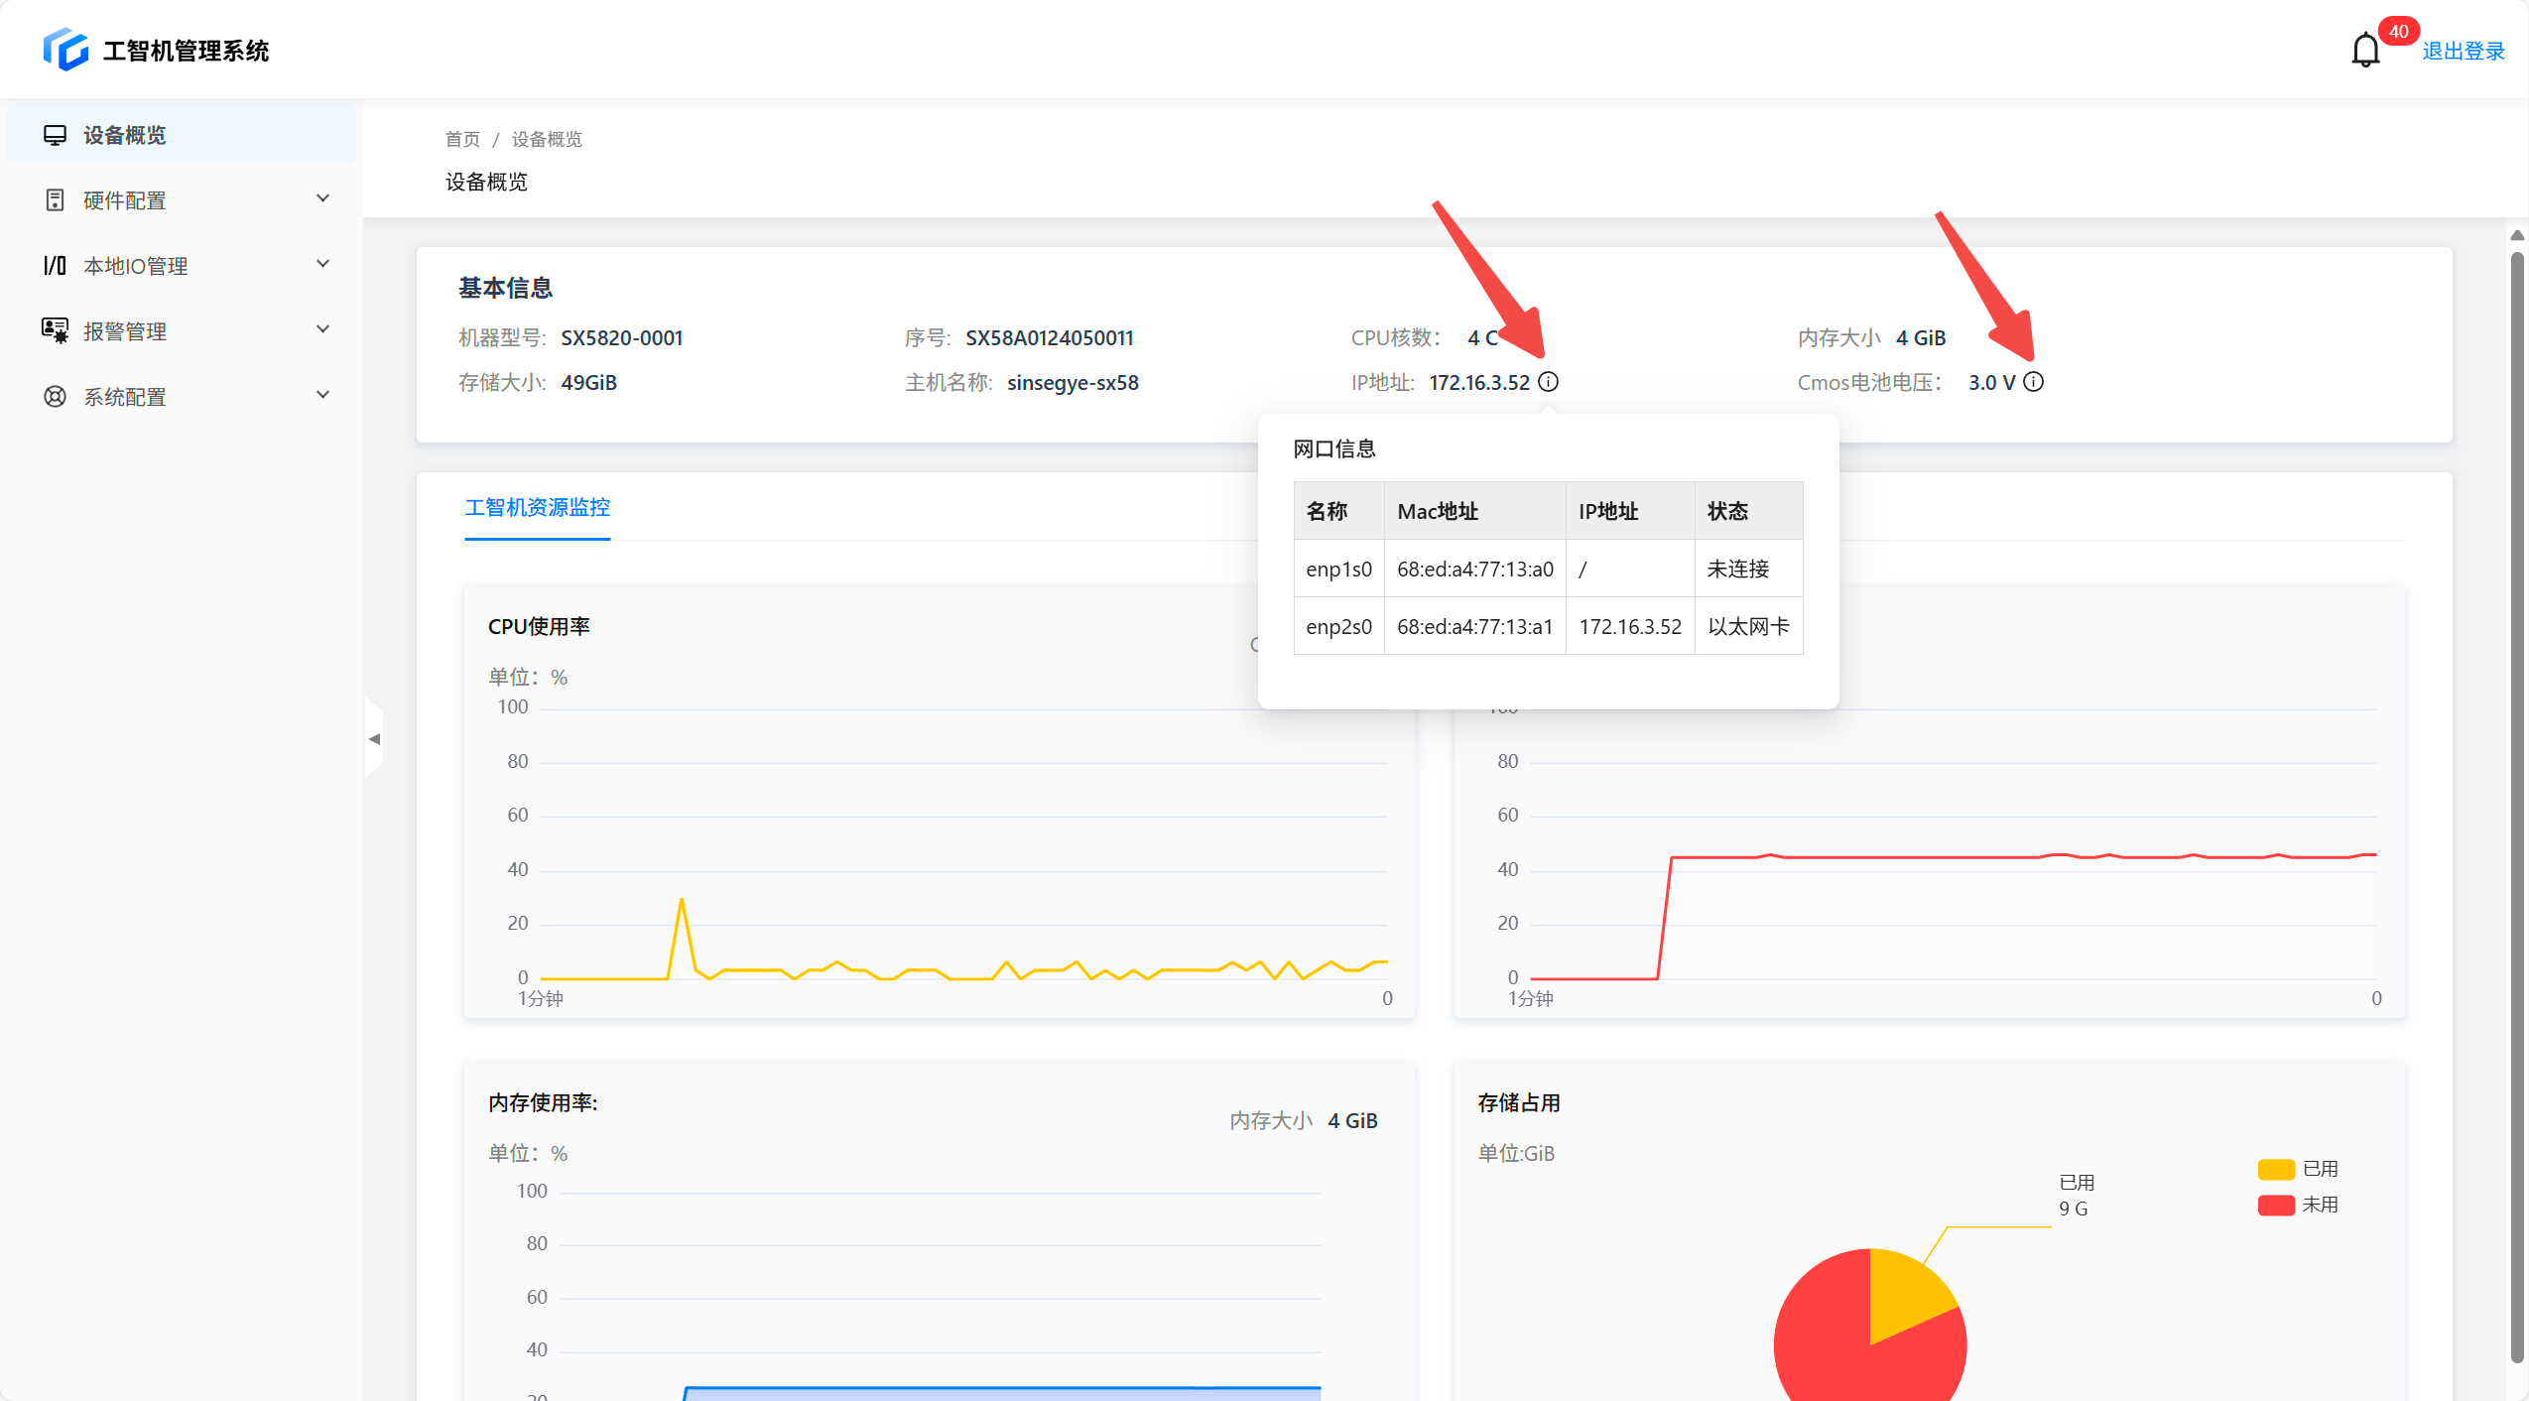Click the info icon next to Cmos电池电压
This screenshot has width=2529, height=1401.
[2033, 382]
